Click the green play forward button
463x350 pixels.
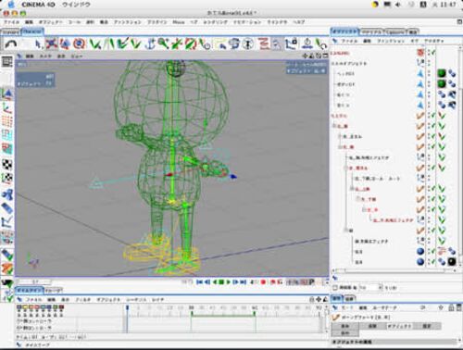[229, 281]
